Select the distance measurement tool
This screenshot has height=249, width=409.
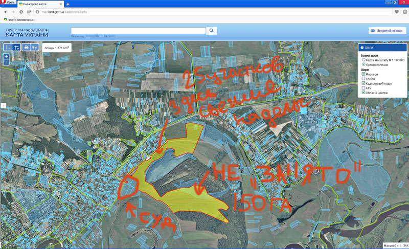8,47
